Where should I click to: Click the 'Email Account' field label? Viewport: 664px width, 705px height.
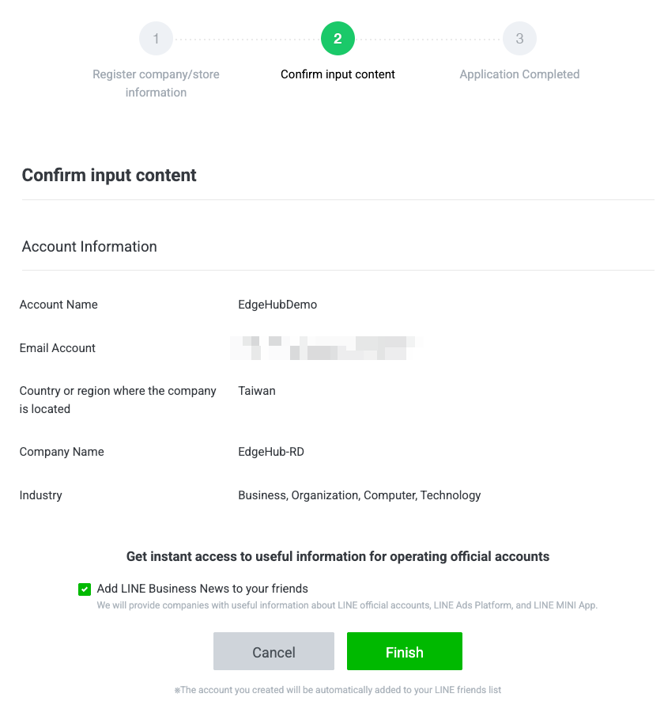coord(58,348)
